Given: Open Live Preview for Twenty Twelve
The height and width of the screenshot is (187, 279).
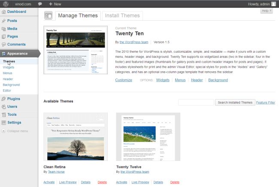Looking at the screenshot, I should coord(140,182).
